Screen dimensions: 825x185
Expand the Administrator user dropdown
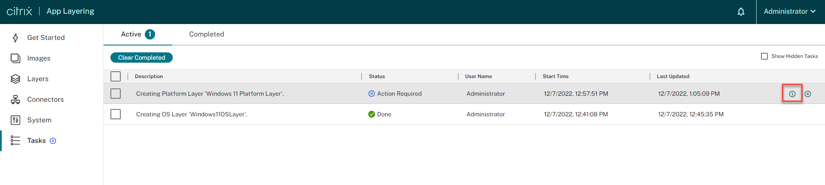[x=789, y=12]
